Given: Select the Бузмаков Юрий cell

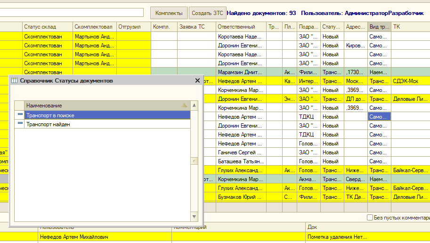Looking at the screenshot, I should tap(241, 197).
